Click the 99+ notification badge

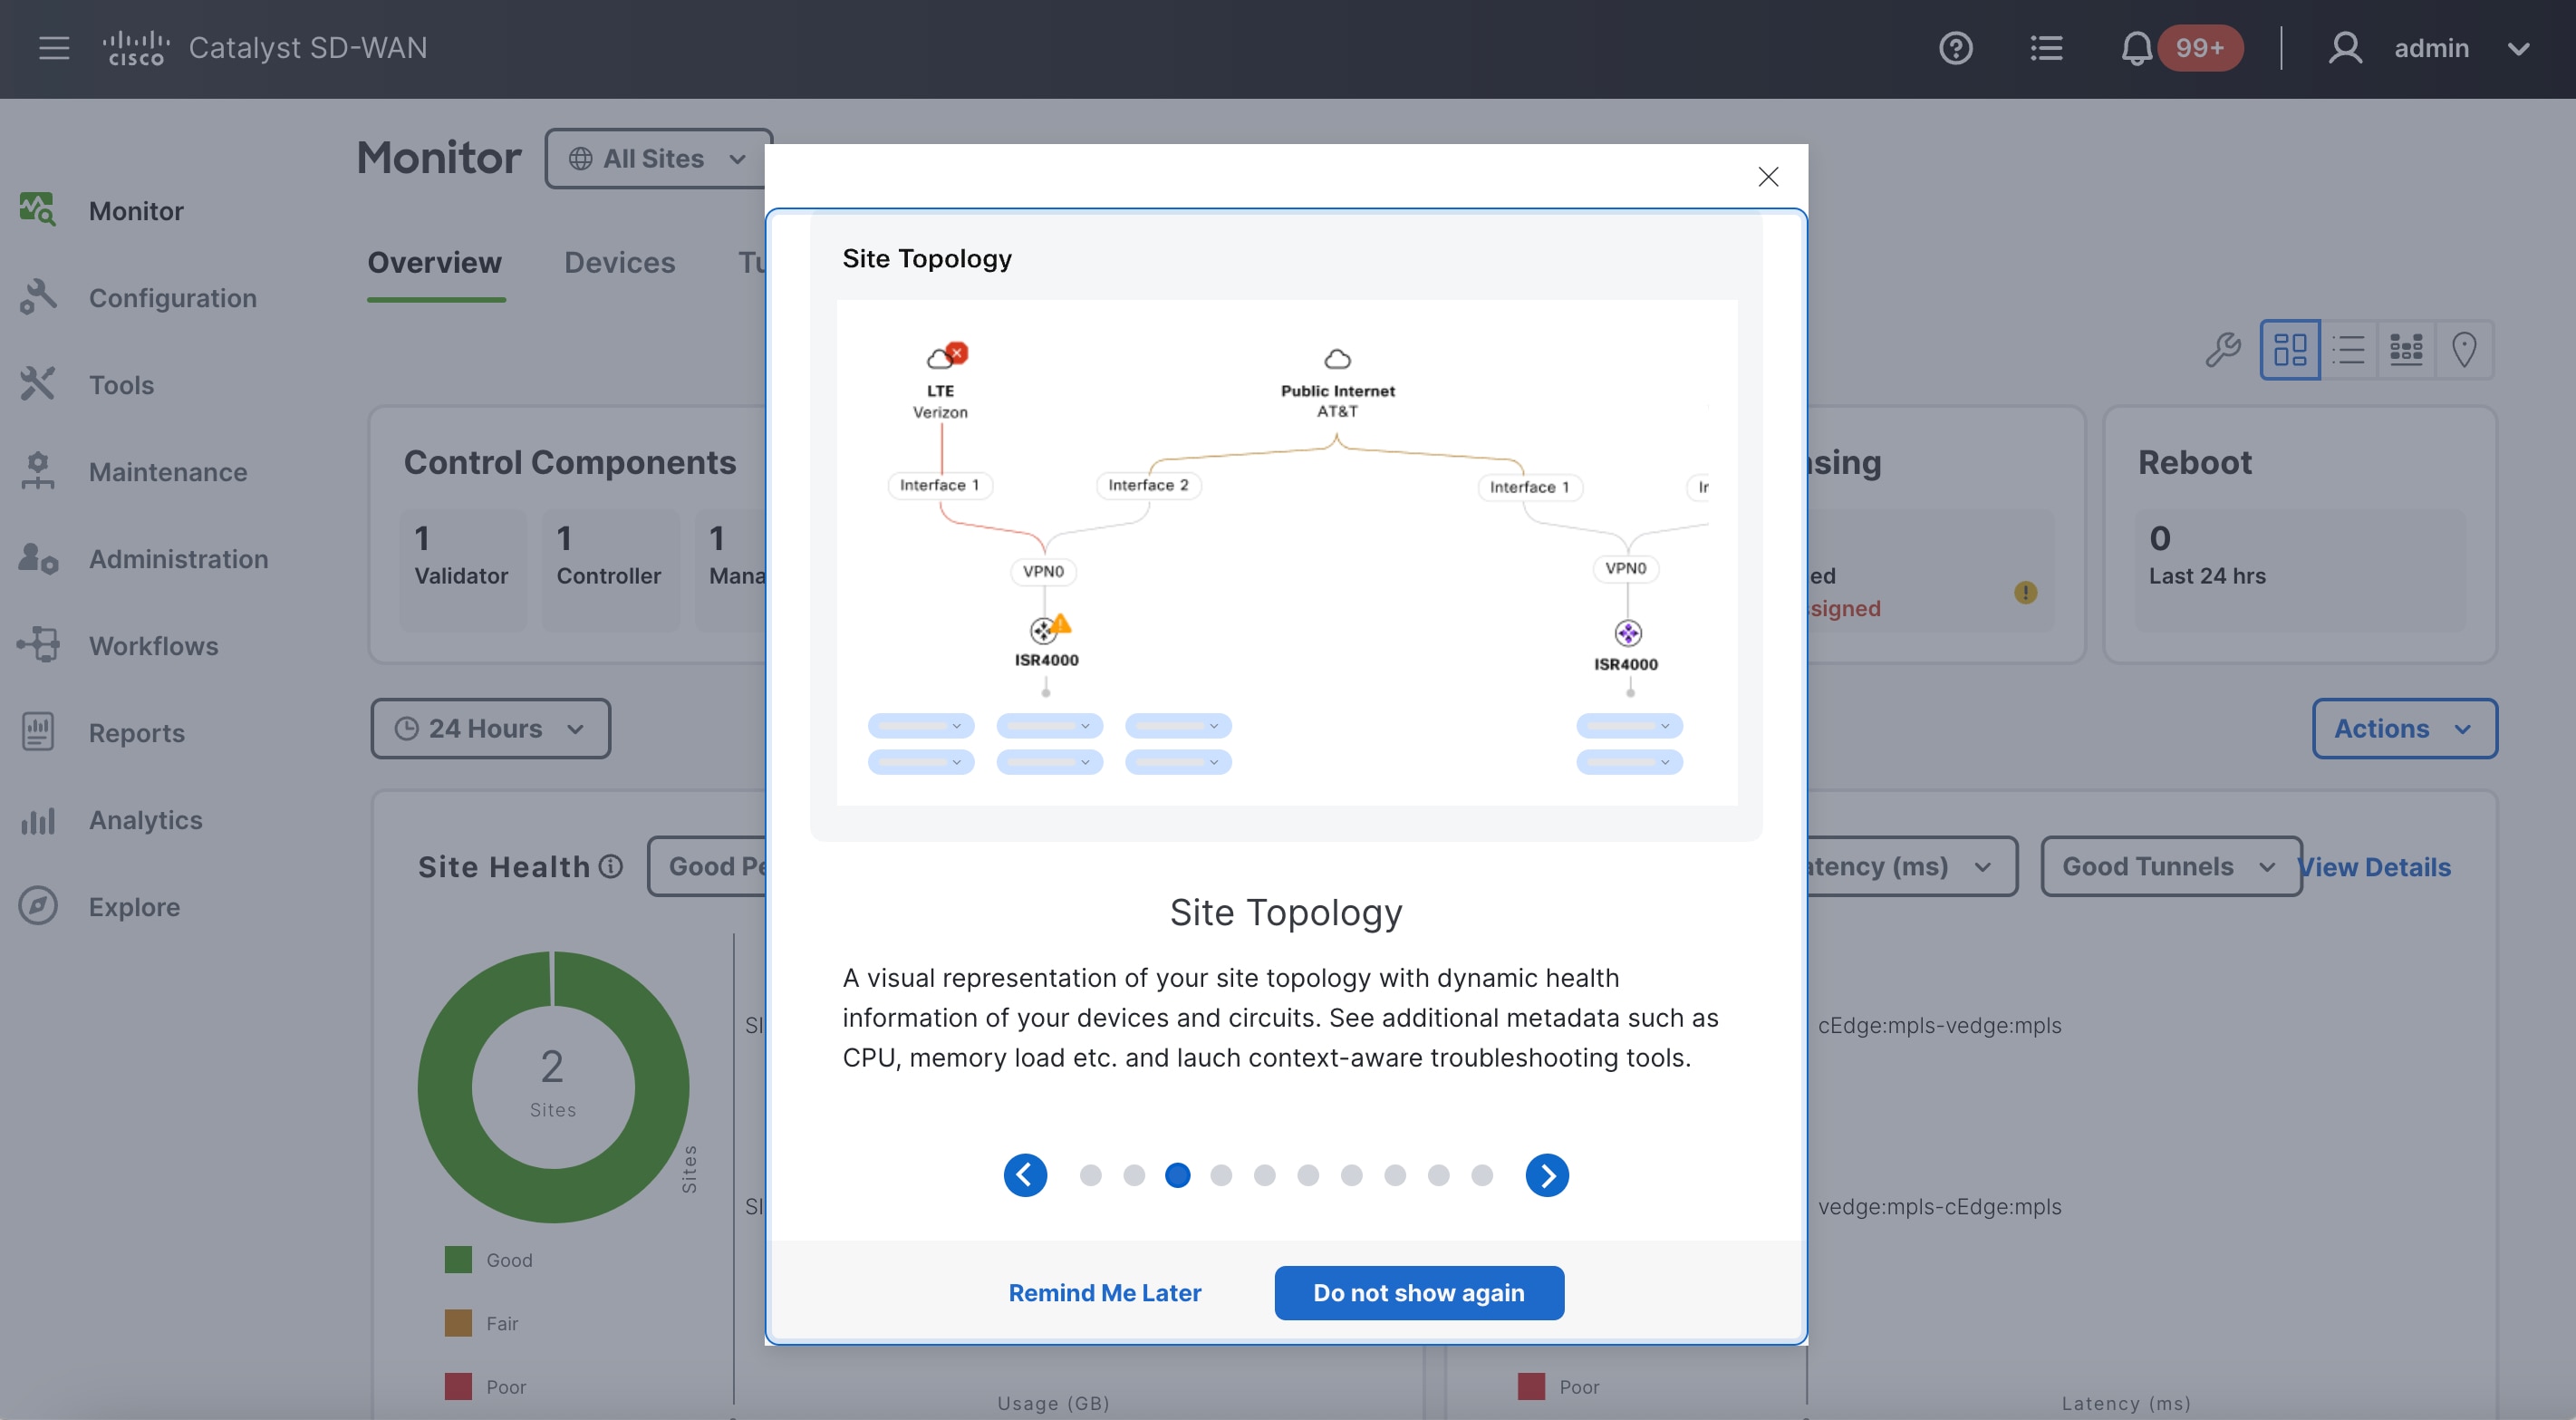tap(2200, 48)
